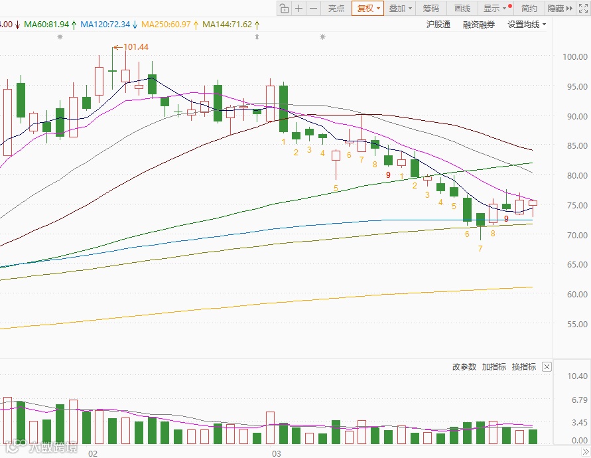Click the 10.40 volume axis label
The width and height of the screenshot is (591, 458).
pos(577,376)
